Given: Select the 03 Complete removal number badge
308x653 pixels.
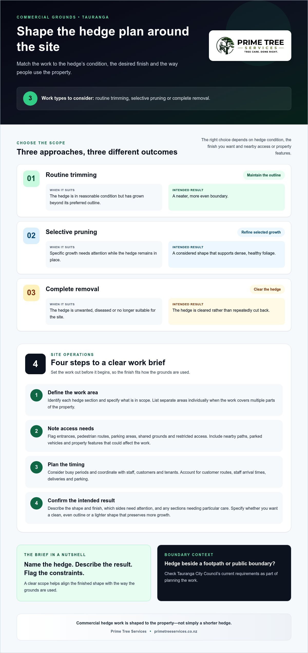Looking at the screenshot, I should pos(31,293).
